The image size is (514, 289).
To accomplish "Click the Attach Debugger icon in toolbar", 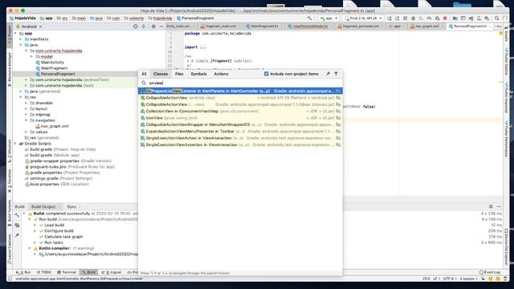I will pos(437,18).
